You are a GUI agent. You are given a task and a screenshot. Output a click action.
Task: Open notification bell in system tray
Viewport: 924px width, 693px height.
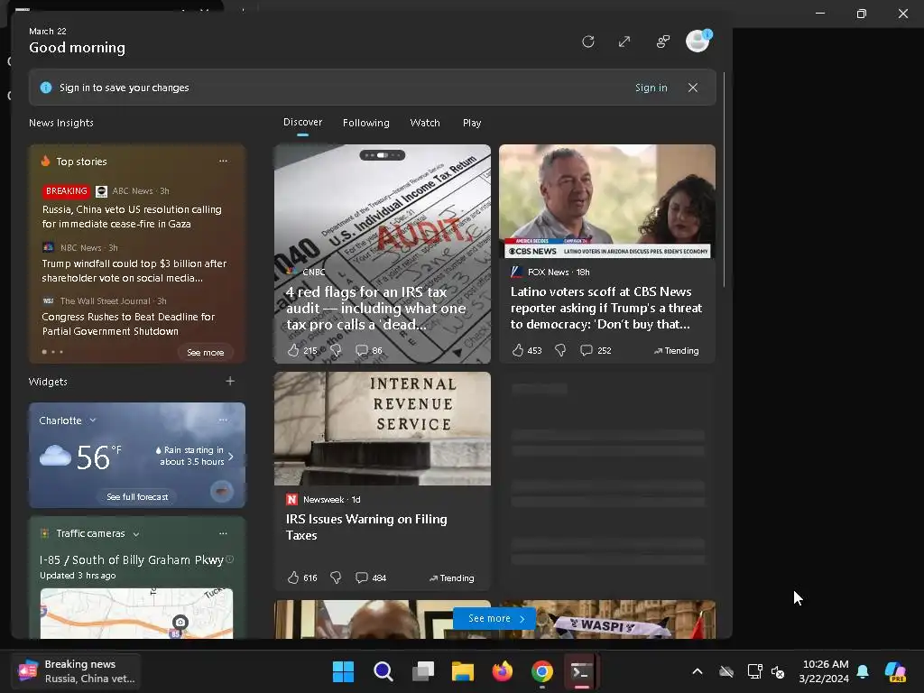point(863,671)
